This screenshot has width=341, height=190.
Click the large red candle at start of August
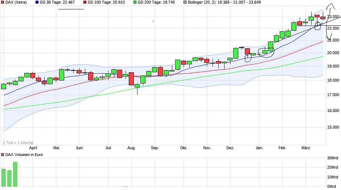point(131,79)
